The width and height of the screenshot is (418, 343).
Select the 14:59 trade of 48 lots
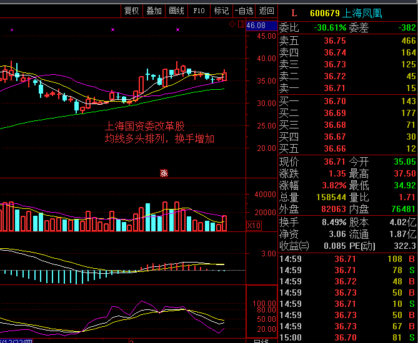(x=347, y=281)
